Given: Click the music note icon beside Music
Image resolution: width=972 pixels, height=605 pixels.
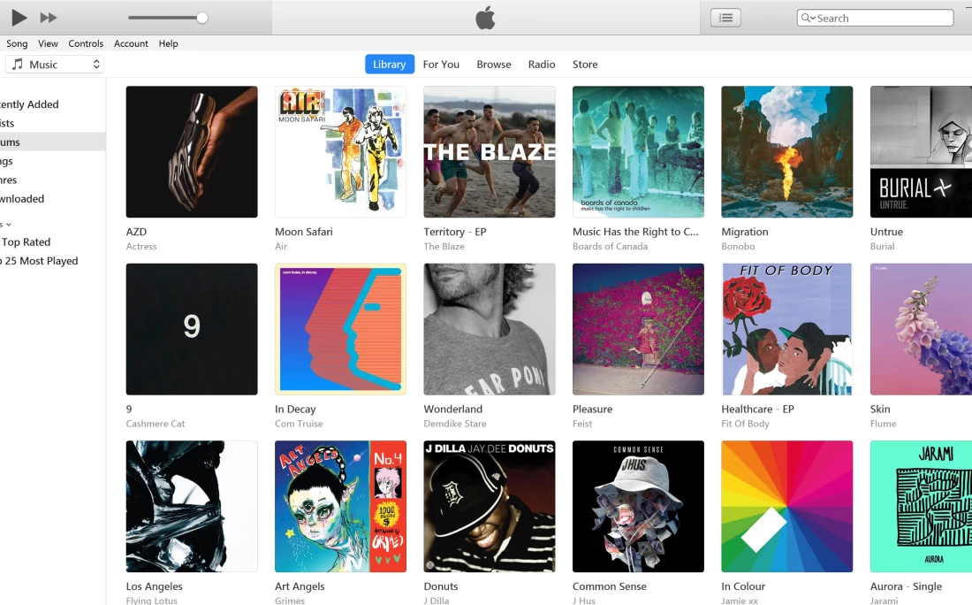Looking at the screenshot, I should click(x=18, y=64).
